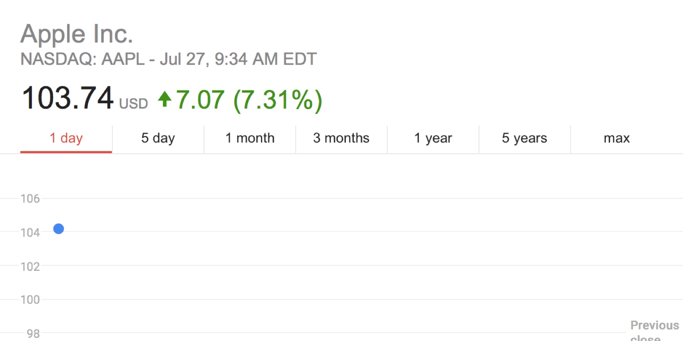View the max time range
Screen dimensions: 683x341
point(617,138)
